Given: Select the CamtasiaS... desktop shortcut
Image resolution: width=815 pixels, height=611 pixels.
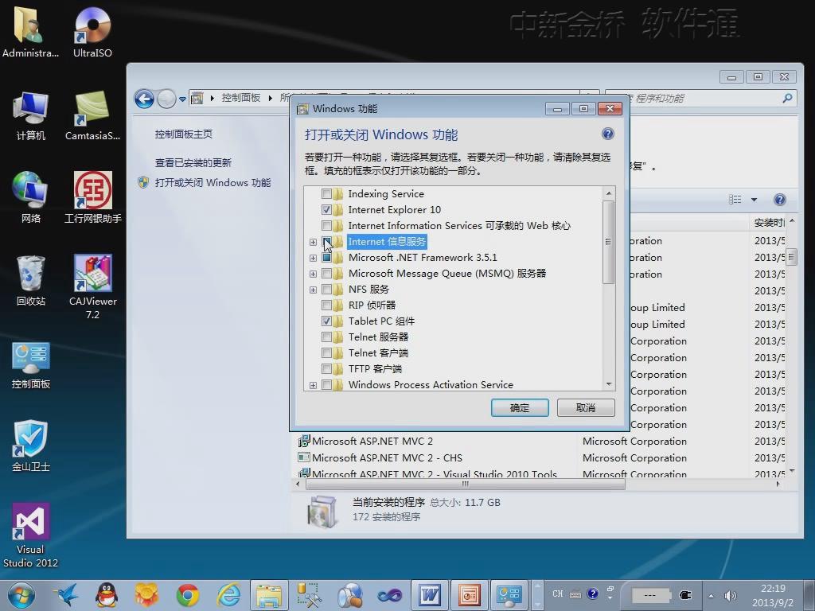Looking at the screenshot, I should click(x=92, y=115).
